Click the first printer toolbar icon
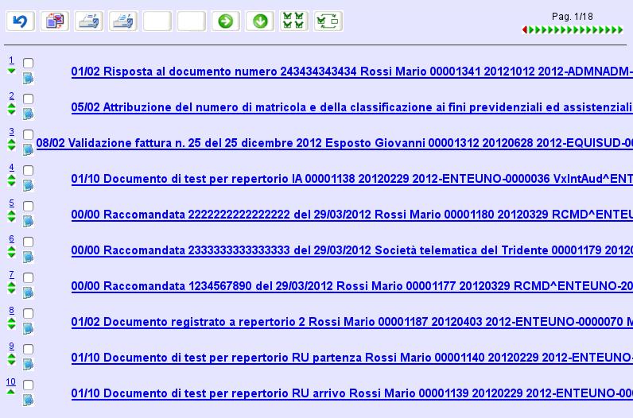This screenshot has width=633, height=418. (89, 21)
